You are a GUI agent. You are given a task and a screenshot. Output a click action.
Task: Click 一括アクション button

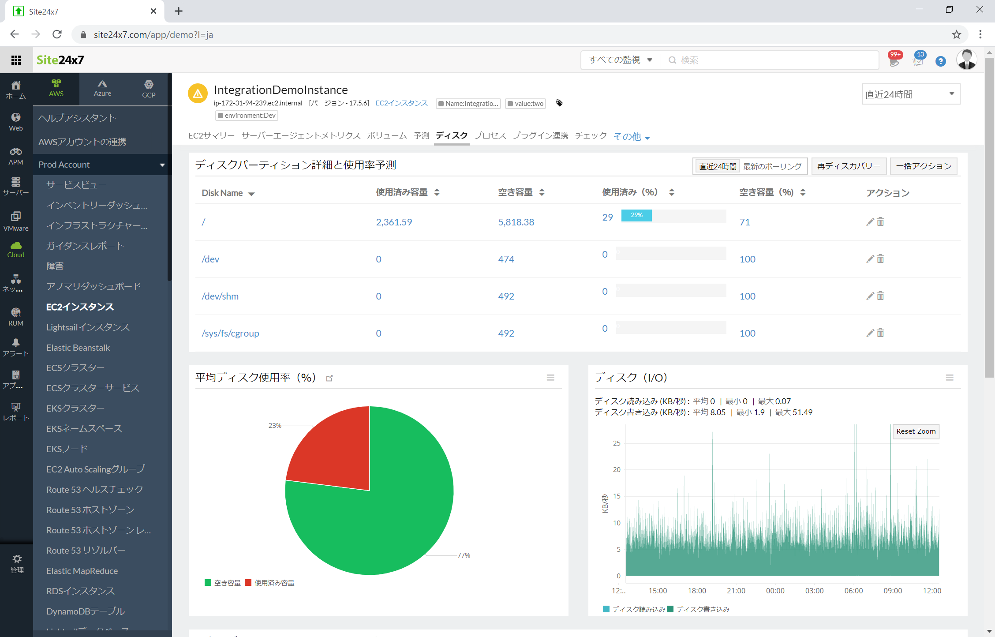point(924,166)
